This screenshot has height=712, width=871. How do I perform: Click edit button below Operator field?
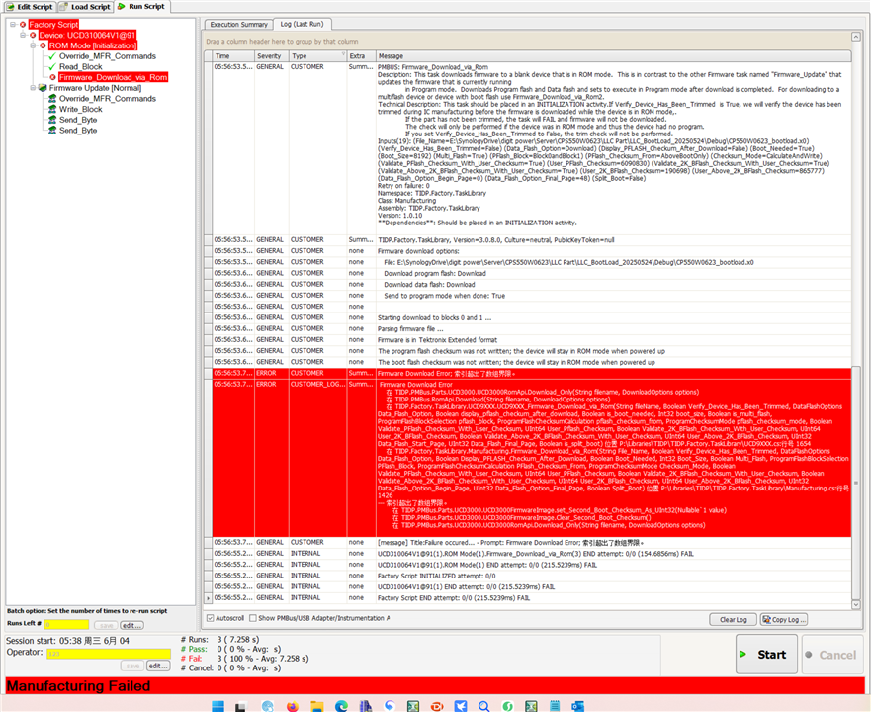point(158,666)
